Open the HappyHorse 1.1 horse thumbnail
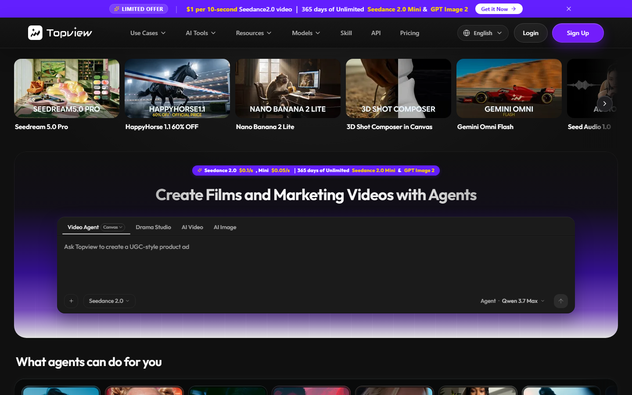 pyautogui.click(x=177, y=88)
